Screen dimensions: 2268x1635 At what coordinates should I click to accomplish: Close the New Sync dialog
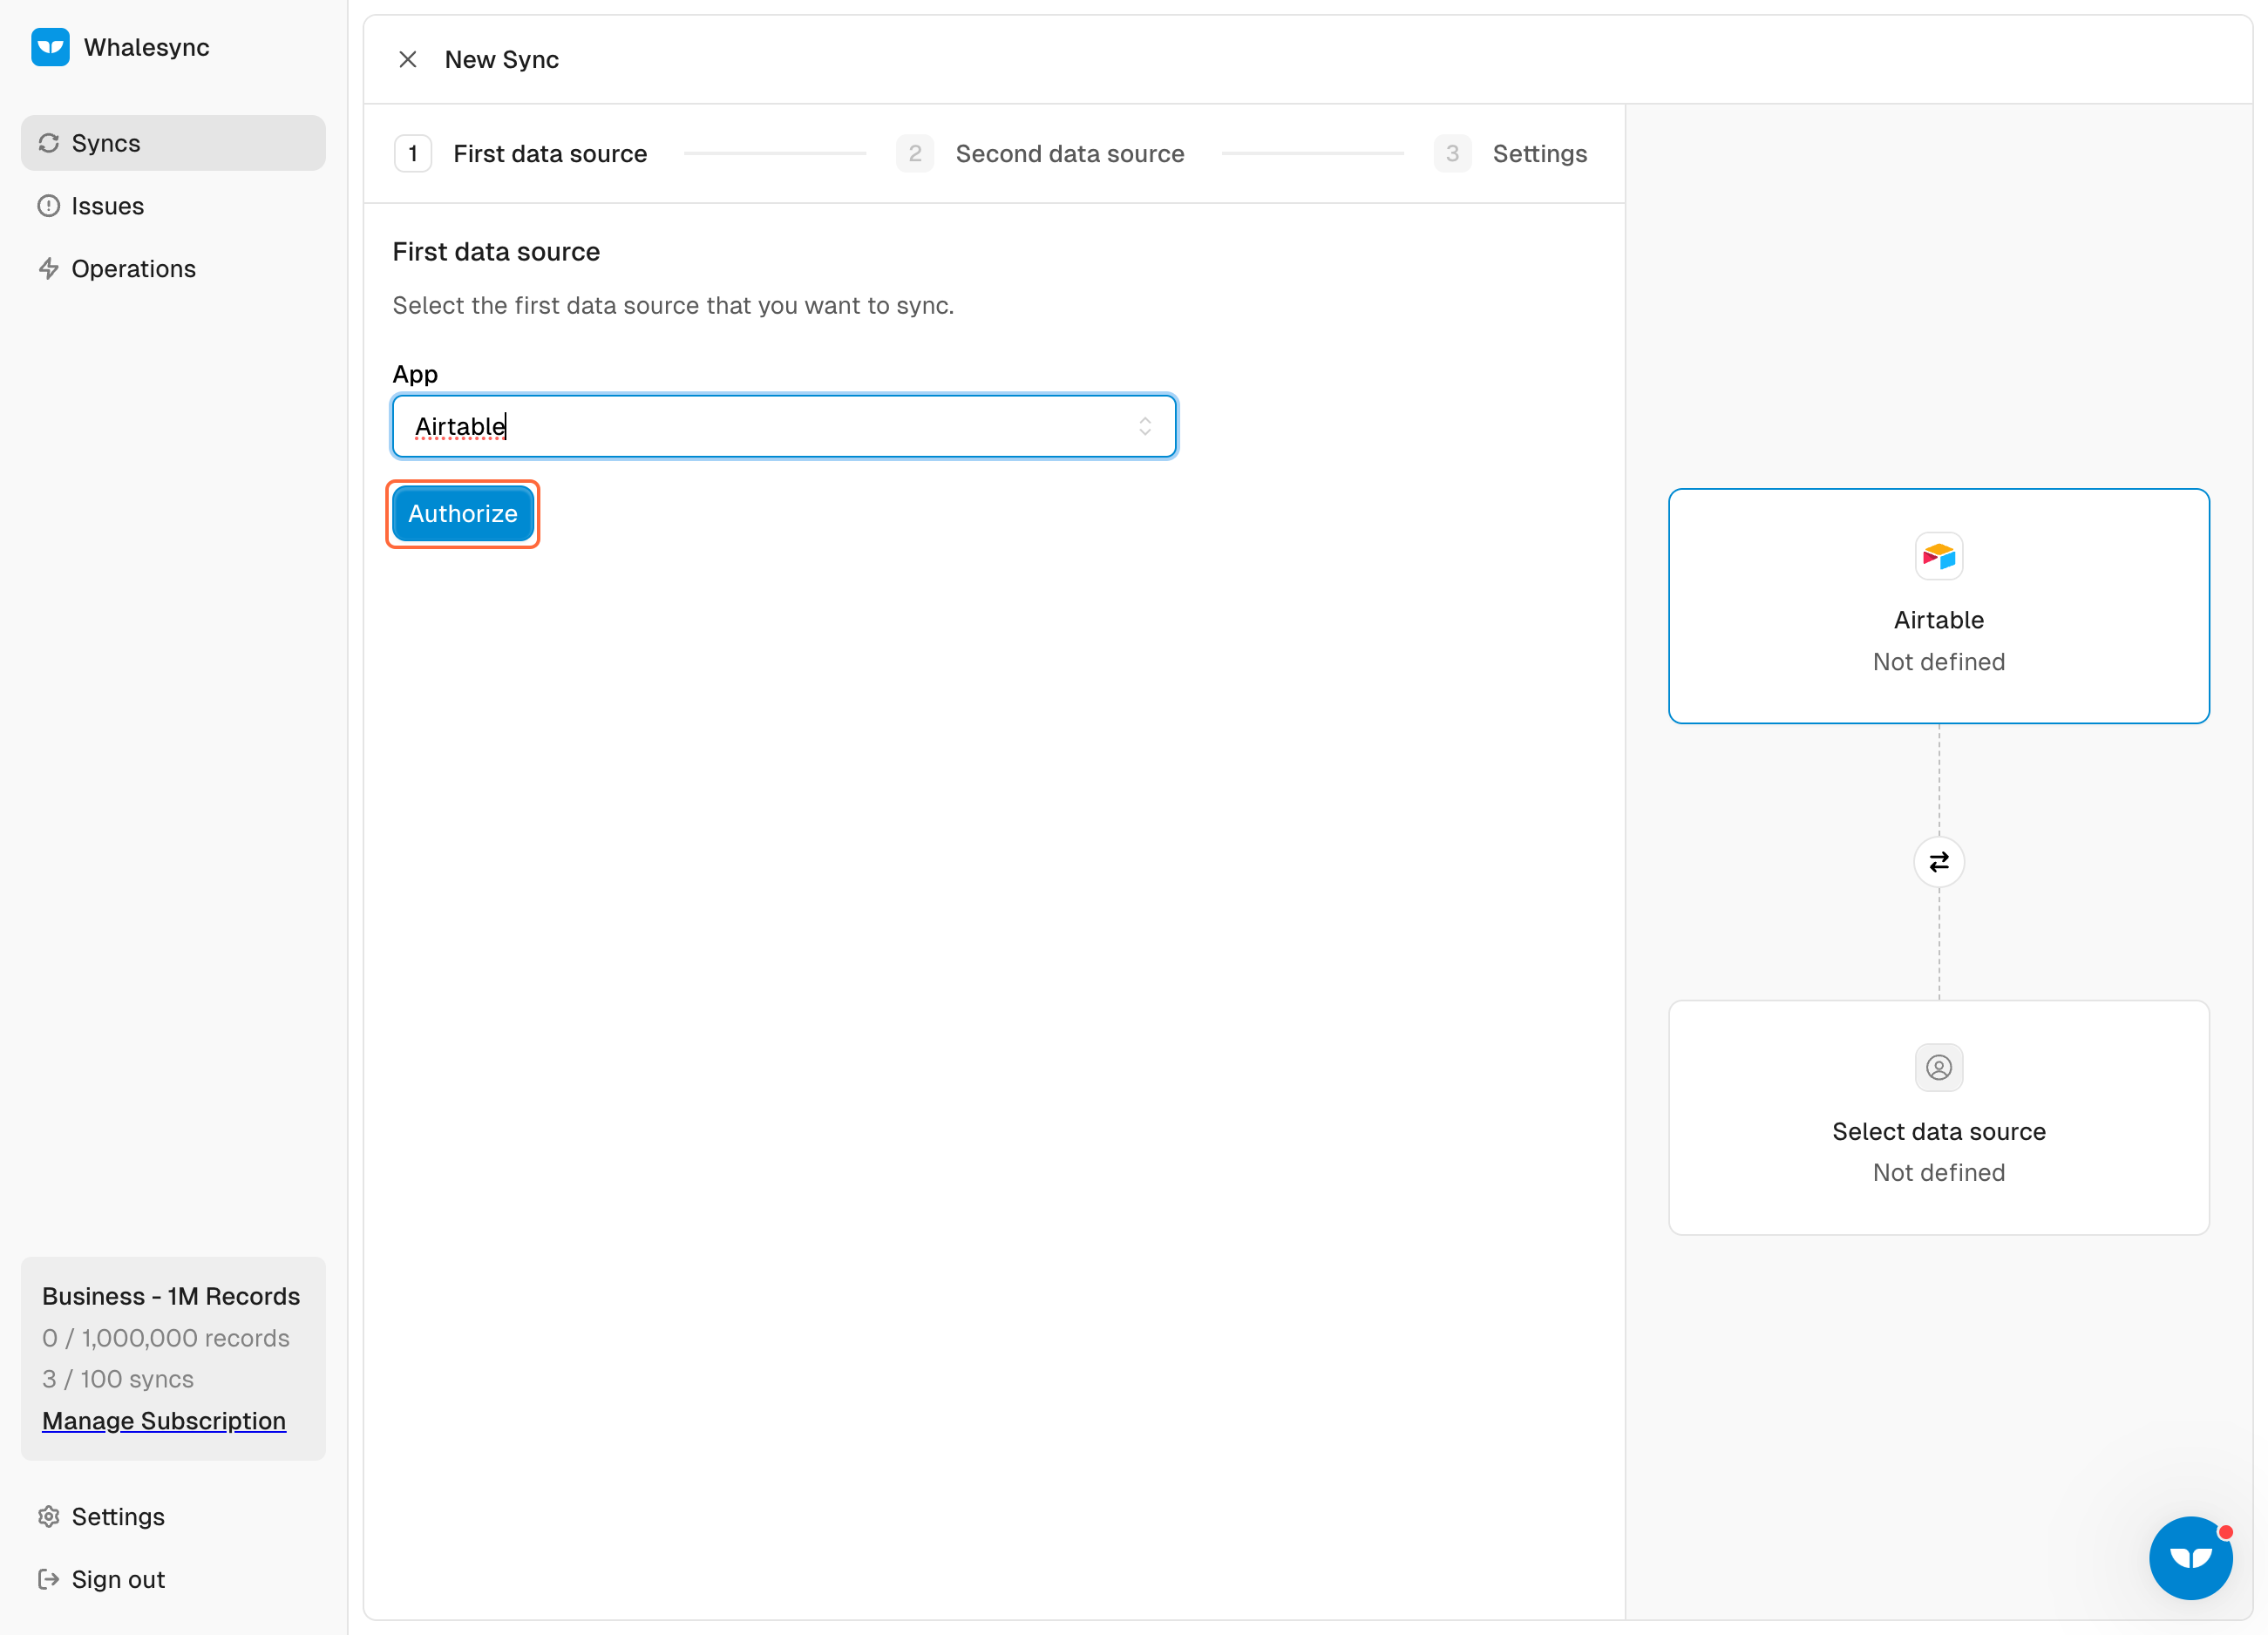pyautogui.click(x=408, y=60)
